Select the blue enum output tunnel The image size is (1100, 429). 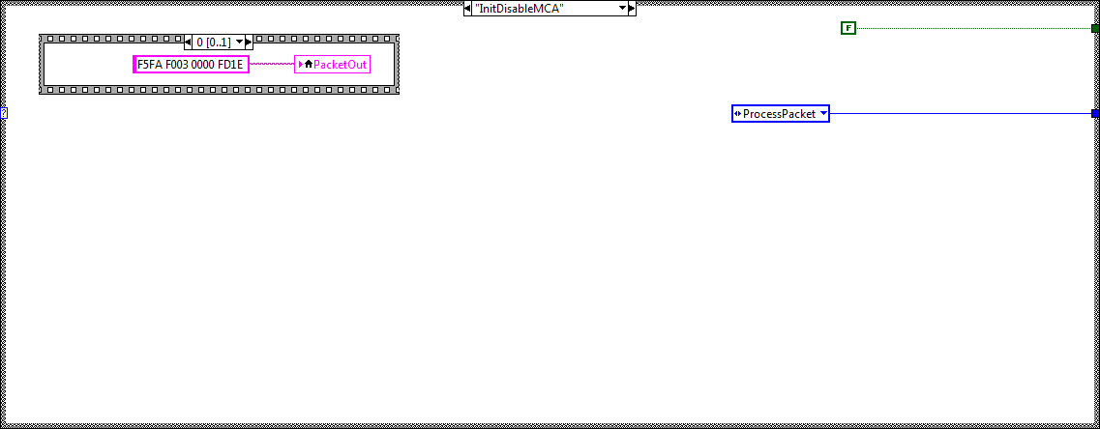(1095, 114)
